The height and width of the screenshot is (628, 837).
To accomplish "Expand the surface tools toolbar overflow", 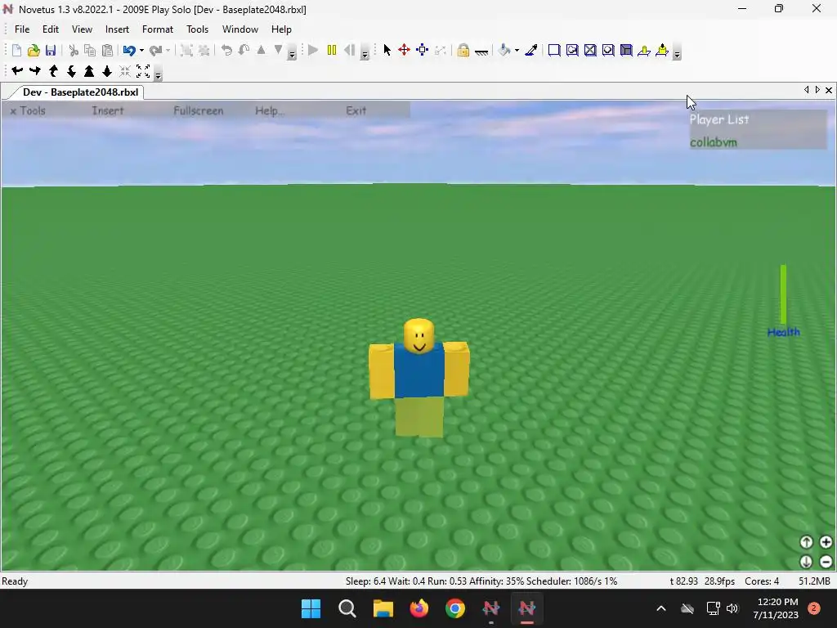I will 677,52.
